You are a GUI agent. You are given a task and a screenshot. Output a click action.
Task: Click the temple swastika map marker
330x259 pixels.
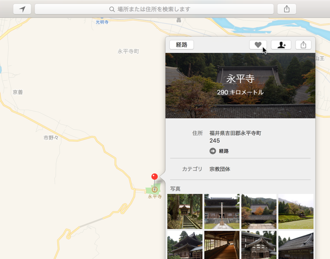155,189
